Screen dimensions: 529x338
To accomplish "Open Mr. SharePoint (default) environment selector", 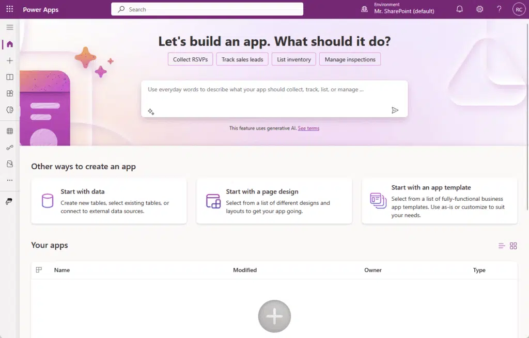I will pos(404,11).
